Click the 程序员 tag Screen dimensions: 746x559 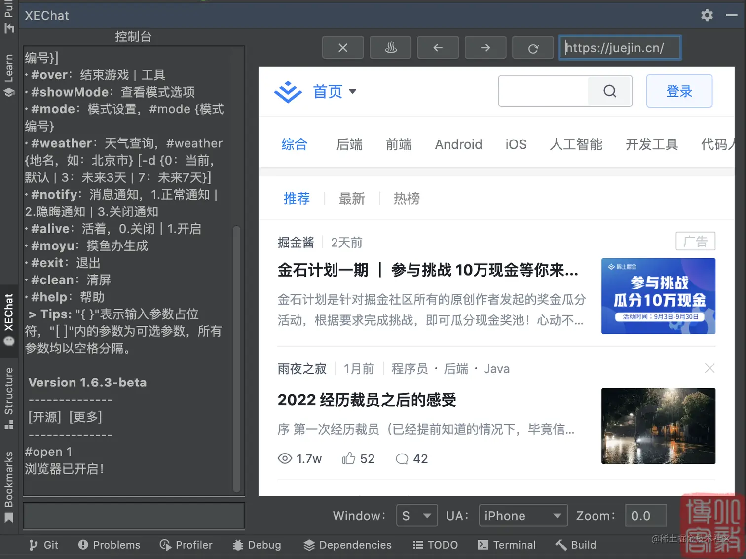pyautogui.click(x=410, y=369)
